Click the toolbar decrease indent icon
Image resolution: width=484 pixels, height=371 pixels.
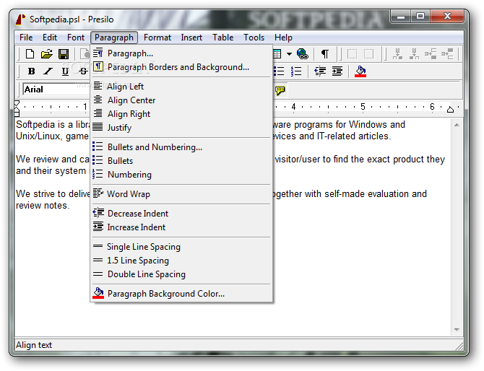(x=320, y=71)
